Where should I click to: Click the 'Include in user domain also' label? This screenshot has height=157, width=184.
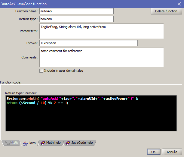tap(64, 71)
